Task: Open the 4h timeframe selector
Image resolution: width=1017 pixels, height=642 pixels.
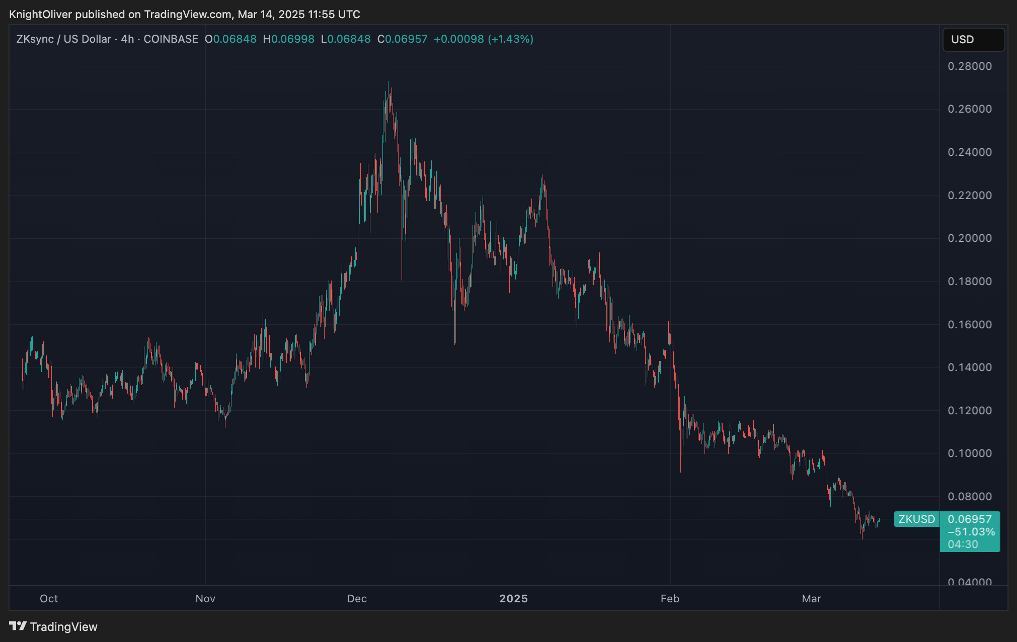Action: pos(126,39)
